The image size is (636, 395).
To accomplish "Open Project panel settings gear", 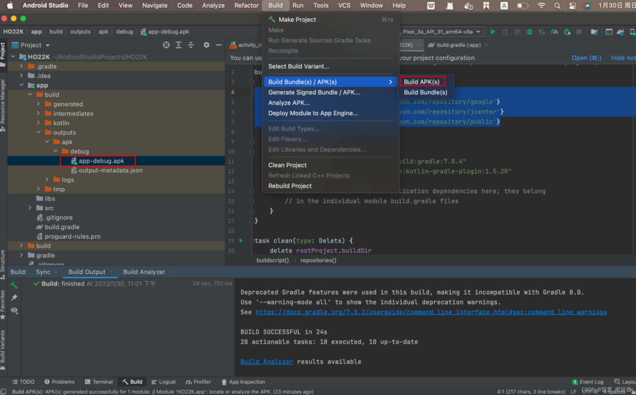I will pos(206,45).
